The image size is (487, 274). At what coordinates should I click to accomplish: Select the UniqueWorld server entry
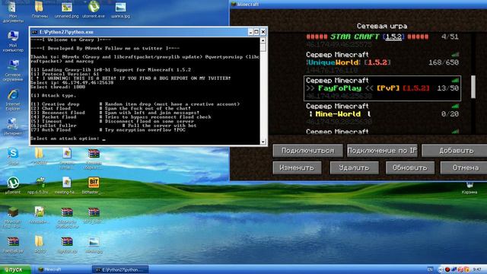click(x=382, y=62)
